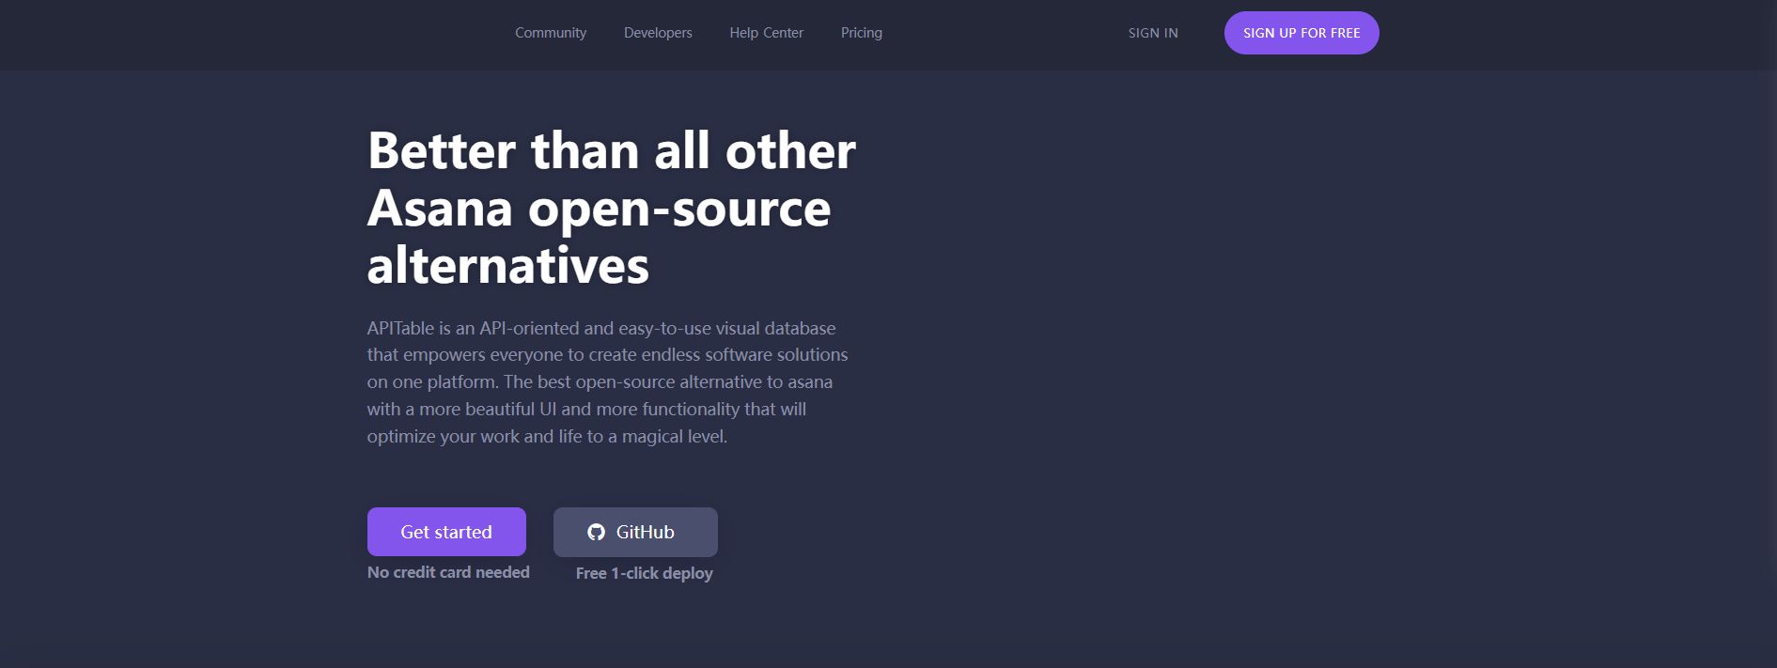1777x668 pixels.
Task: Go to Help Center
Action: tap(766, 33)
